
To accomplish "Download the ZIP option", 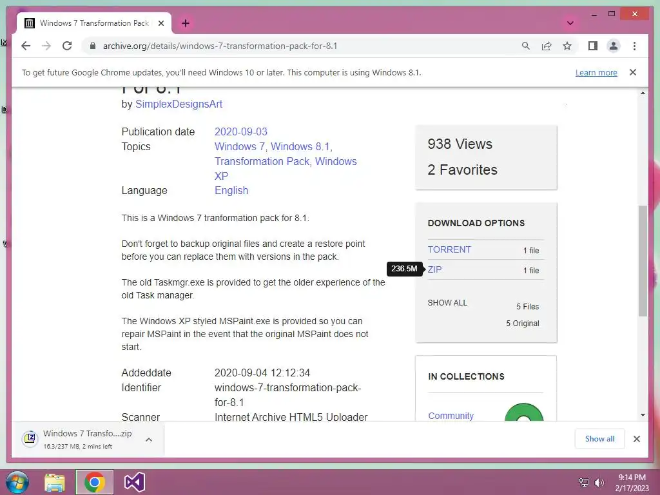I will click(x=435, y=269).
